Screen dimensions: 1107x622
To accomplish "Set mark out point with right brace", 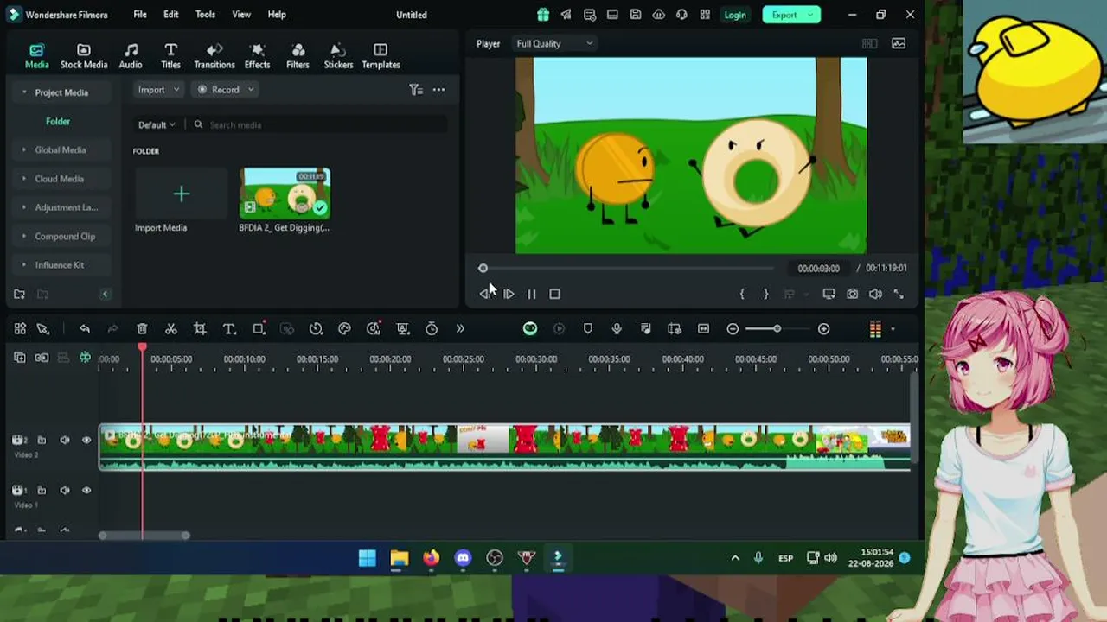I will point(765,295).
